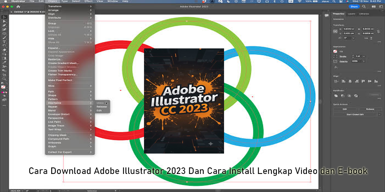Choose Release in the Intertwine submenu
This screenshot has width=385, height=192.
(x=102, y=106)
